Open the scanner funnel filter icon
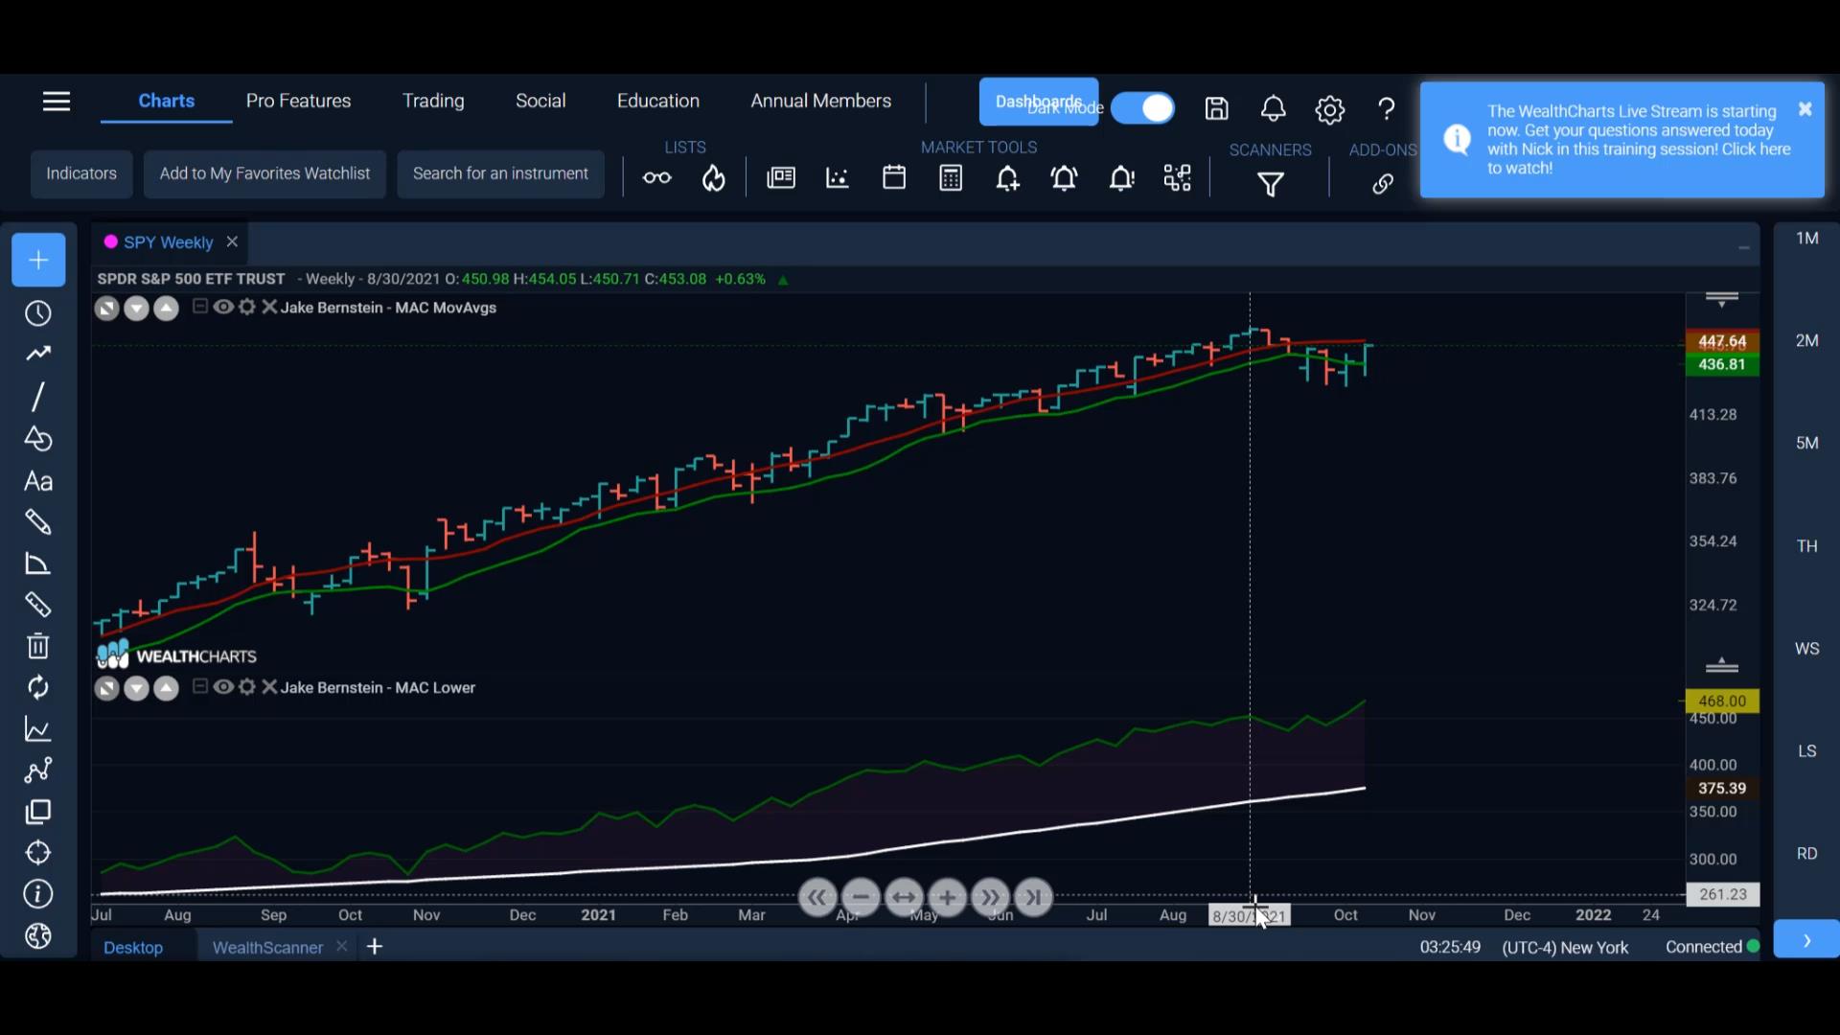Screen dimensions: 1840x1035 point(1271,184)
